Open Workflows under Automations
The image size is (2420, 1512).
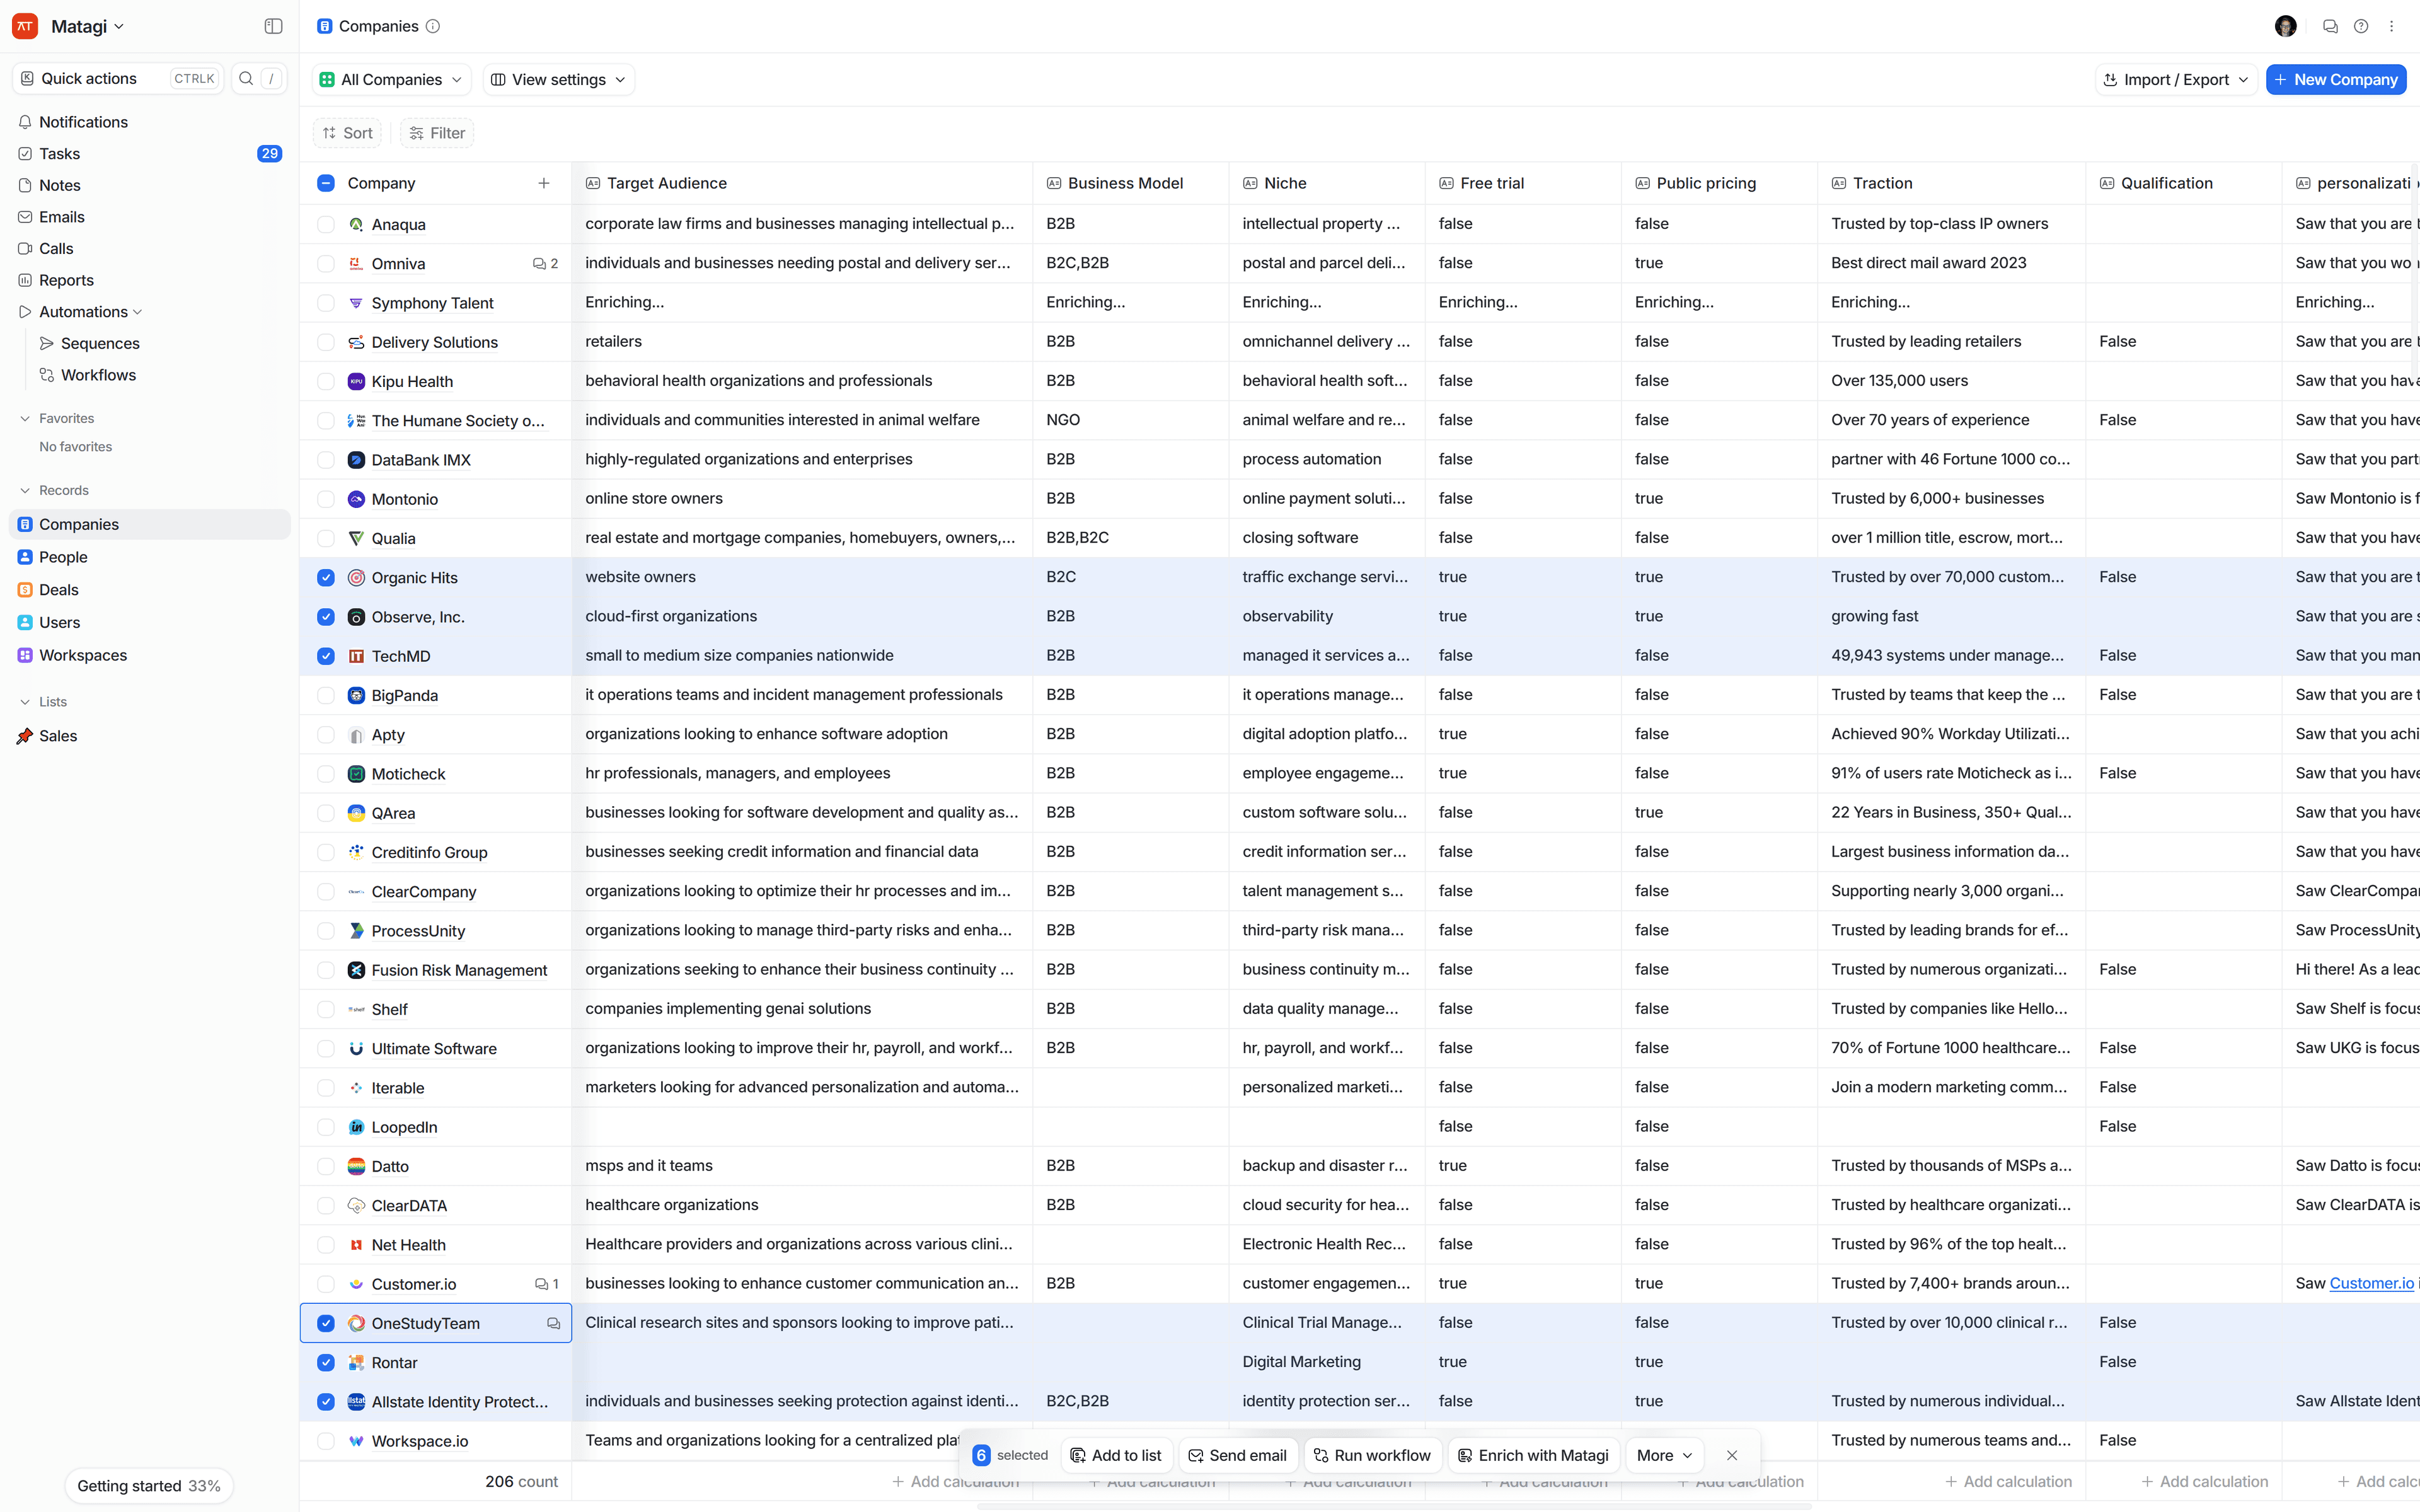click(x=98, y=375)
